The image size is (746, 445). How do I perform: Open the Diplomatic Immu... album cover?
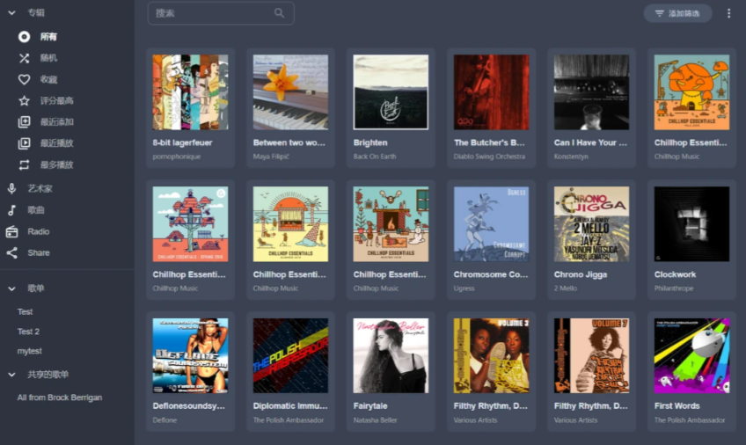pyautogui.click(x=290, y=355)
